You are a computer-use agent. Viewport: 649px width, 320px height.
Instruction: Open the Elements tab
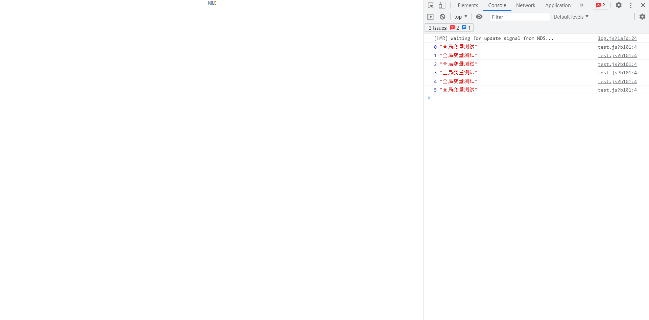pyautogui.click(x=468, y=5)
